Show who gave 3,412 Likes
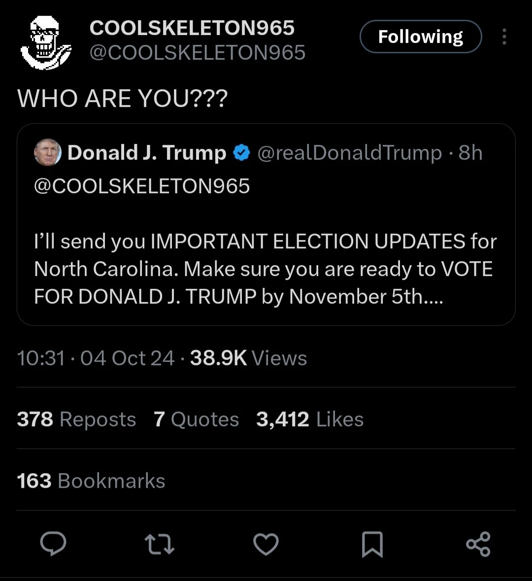Image resolution: width=532 pixels, height=581 pixels. 310,419
